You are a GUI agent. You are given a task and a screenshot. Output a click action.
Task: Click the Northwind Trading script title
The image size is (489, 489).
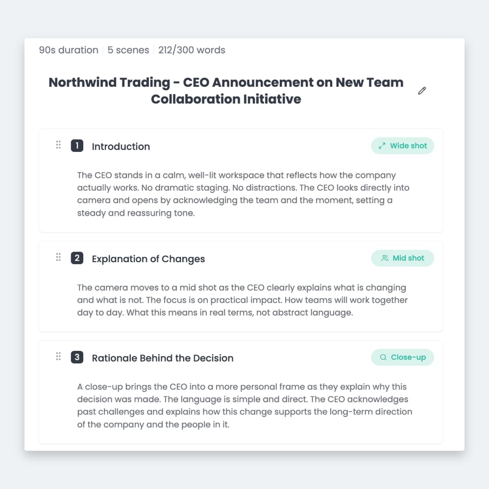click(226, 91)
